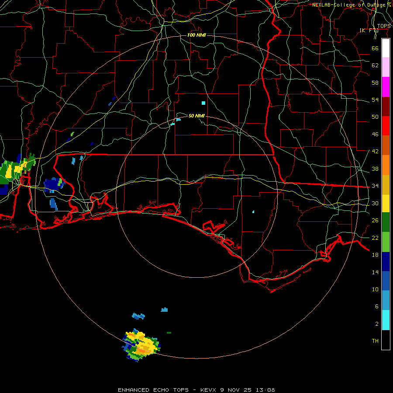Image resolution: width=393 pixels, height=393 pixels.
Task: Click the "ENHANCED ECHO TOPS" product title
Action: coord(153,390)
